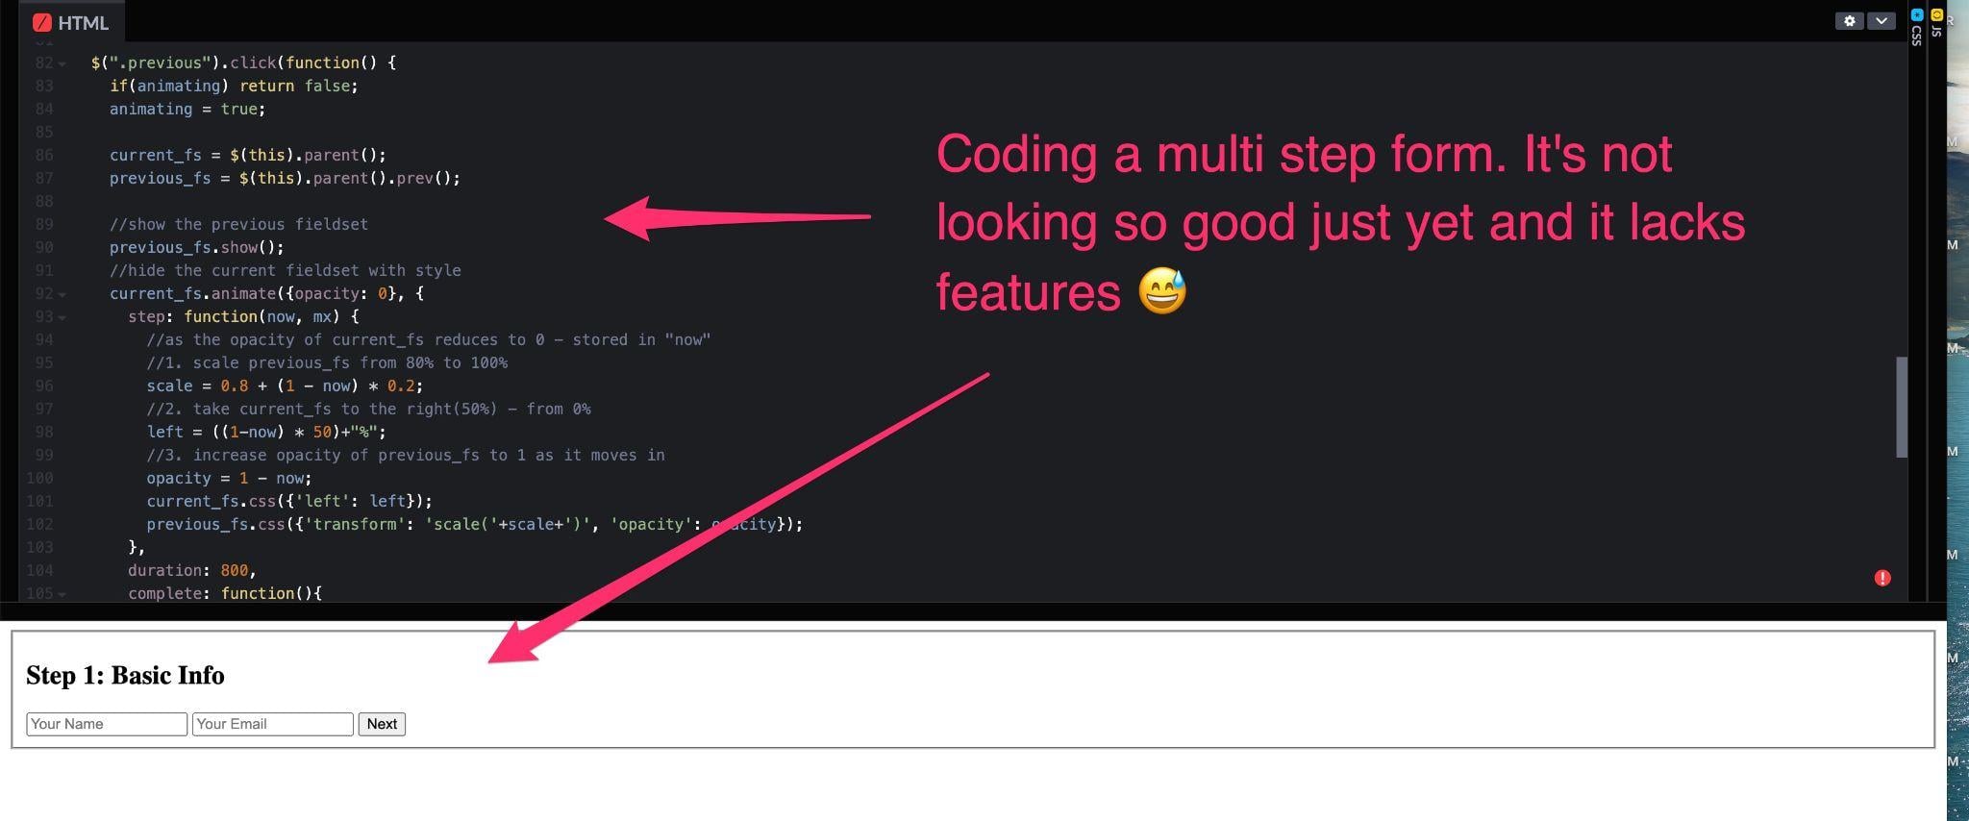Click 'if(animating) return false;' code line

tap(234, 86)
